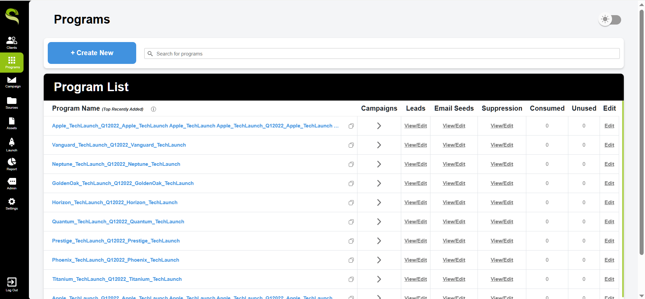
Task: Expand campaigns chevron for Horizon_TechLaunch row
Action: coord(379,202)
